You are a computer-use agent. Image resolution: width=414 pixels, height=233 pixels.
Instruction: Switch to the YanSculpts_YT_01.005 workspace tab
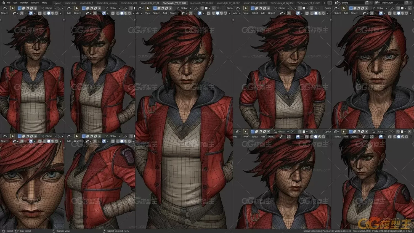[309, 3]
